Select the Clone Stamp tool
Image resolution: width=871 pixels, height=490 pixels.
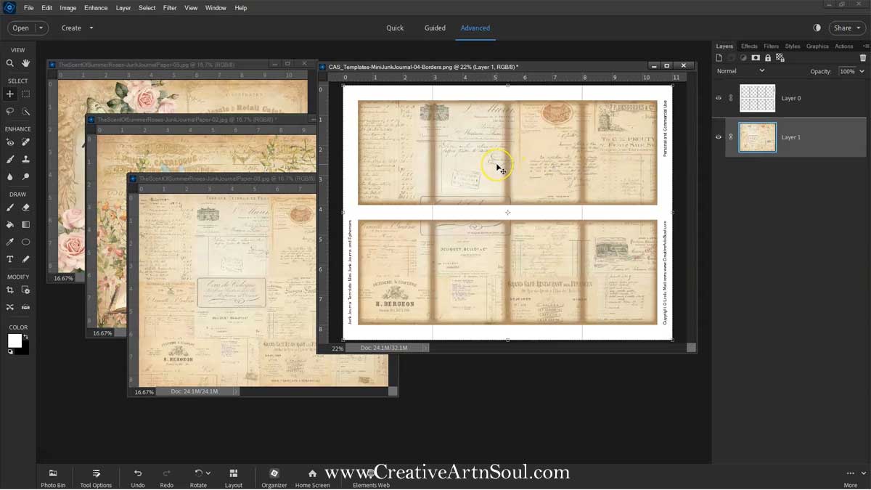(x=26, y=159)
